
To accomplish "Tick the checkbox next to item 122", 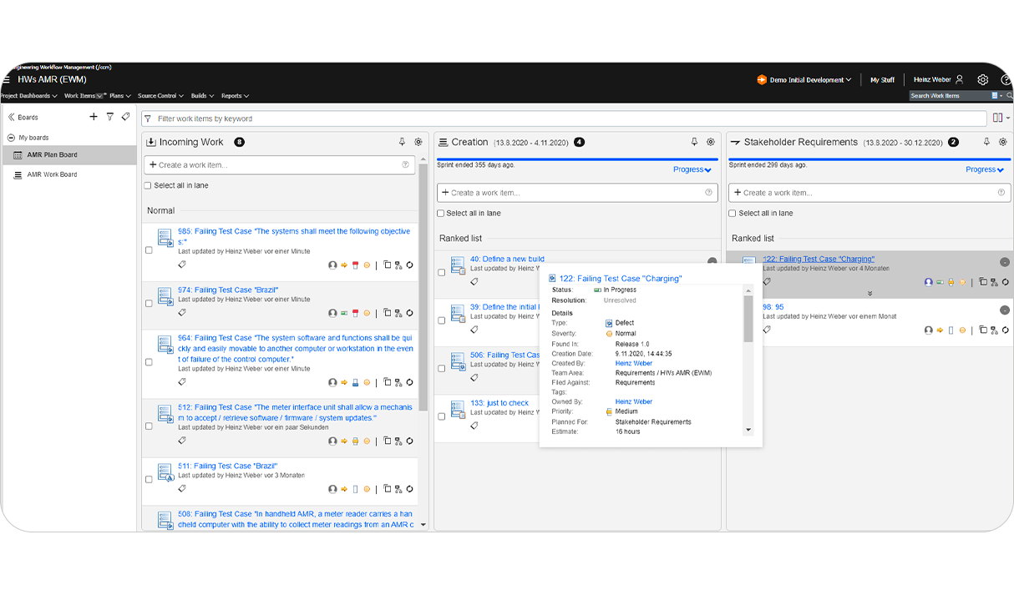I will pyautogui.click(x=733, y=259).
